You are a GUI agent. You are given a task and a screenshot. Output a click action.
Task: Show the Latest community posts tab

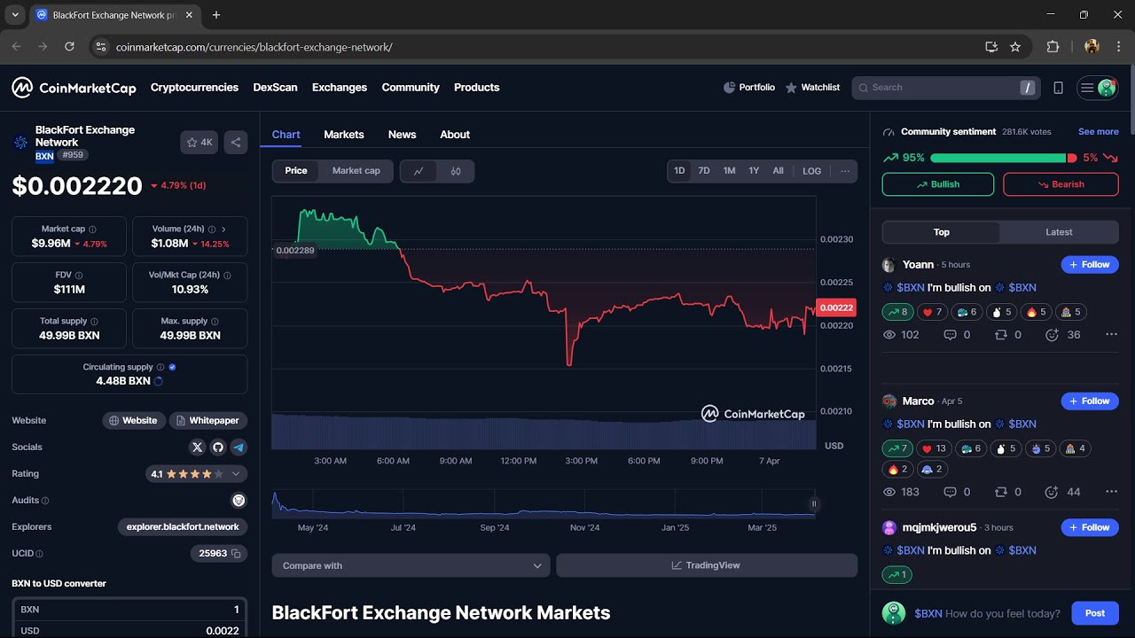tap(1059, 232)
